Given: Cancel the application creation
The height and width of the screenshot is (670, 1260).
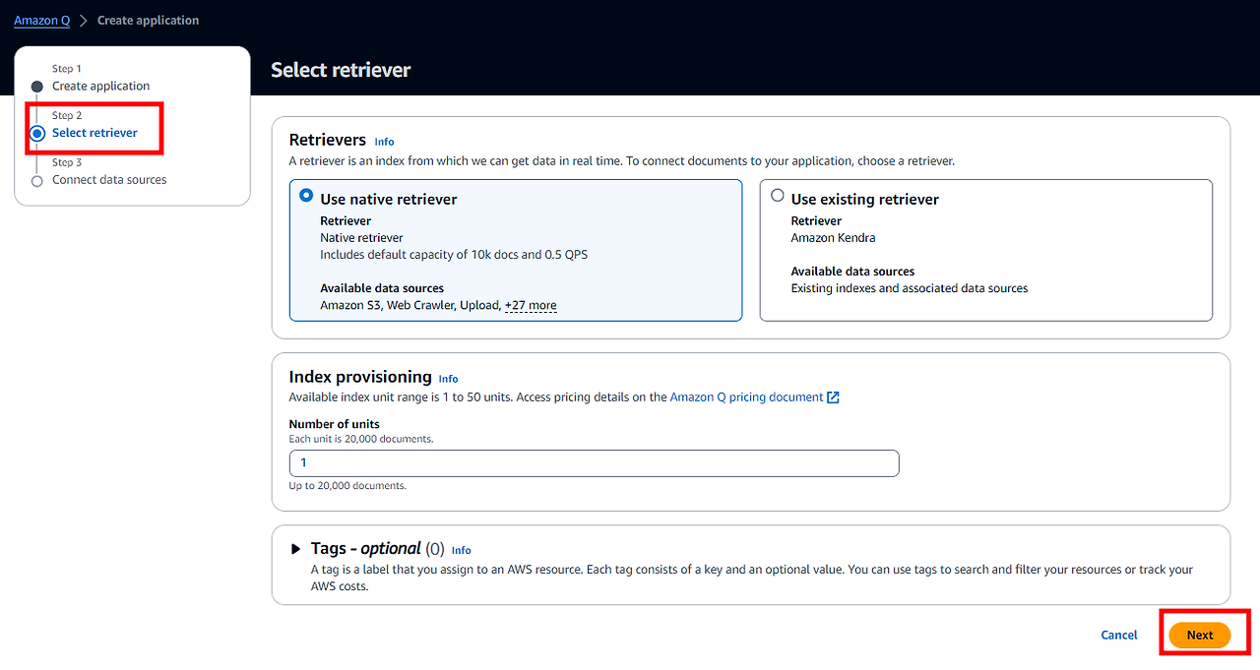Looking at the screenshot, I should (x=1119, y=636).
